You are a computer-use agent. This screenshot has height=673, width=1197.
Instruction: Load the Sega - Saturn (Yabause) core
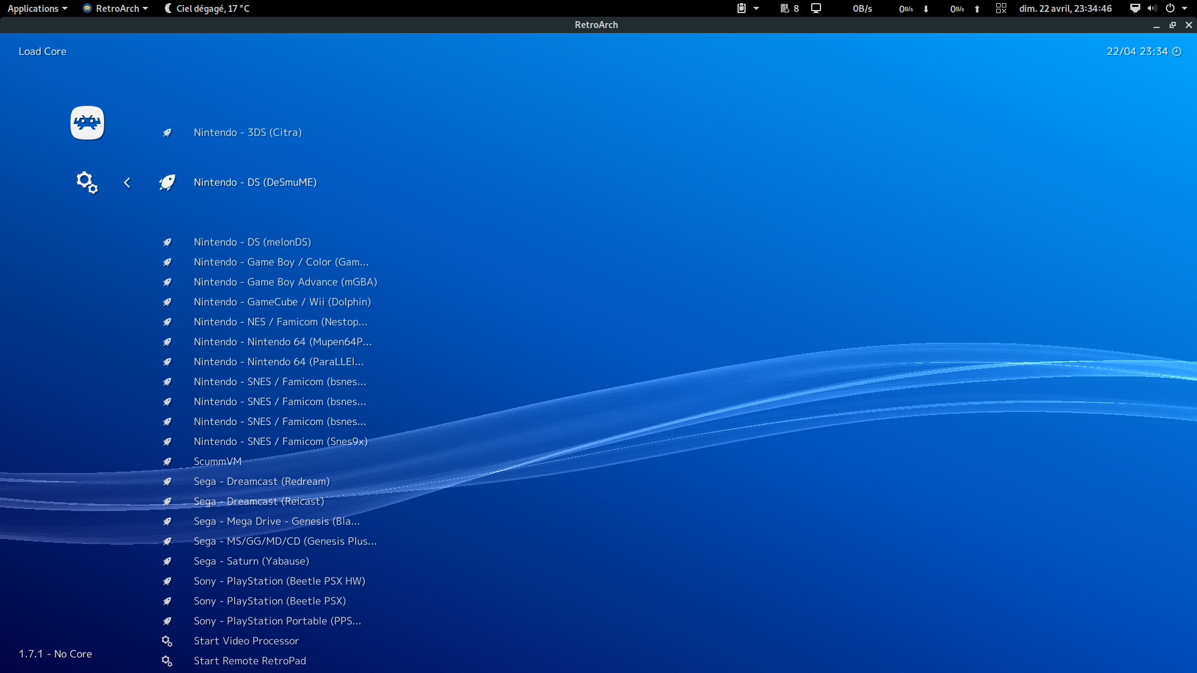pyautogui.click(x=251, y=561)
